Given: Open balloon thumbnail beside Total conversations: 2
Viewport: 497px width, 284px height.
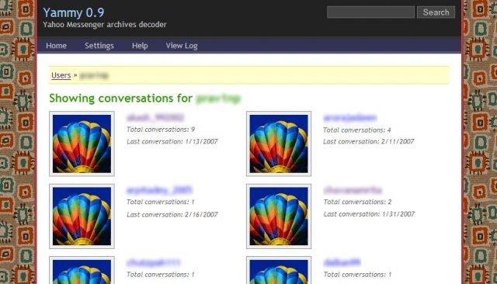Looking at the screenshot, I should pyautogui.click(x=279, y=216).
